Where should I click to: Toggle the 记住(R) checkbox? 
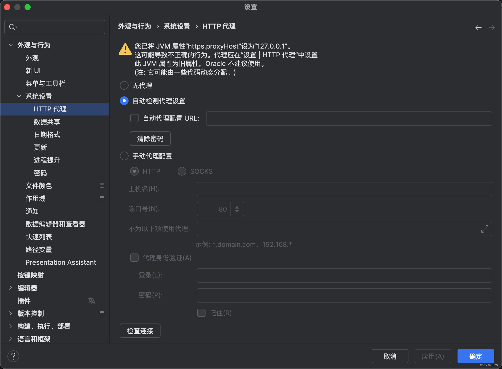[201, 313]
